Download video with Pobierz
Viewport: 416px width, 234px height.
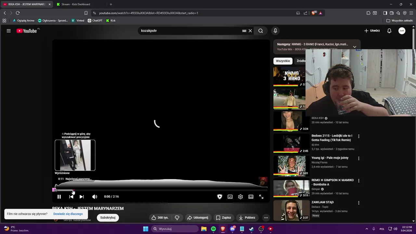coord(247,218)
